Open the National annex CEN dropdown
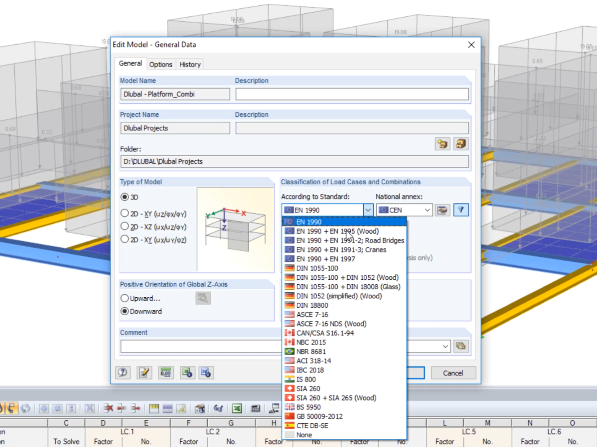 point(404,210)
